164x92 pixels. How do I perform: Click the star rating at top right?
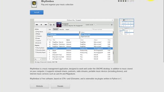(123, 1)
